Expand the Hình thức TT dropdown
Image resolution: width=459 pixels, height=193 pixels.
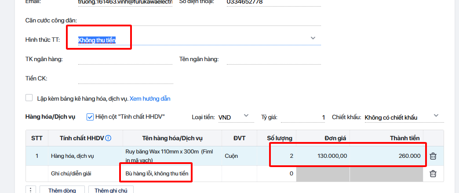click(x=313, y=38)
